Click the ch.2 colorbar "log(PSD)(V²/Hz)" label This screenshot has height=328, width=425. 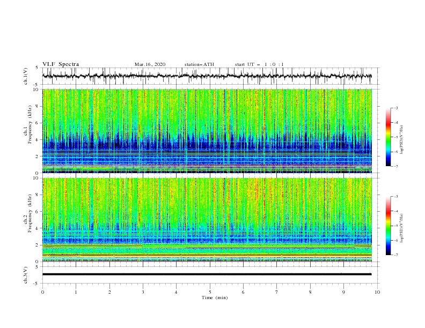point(401,228)
